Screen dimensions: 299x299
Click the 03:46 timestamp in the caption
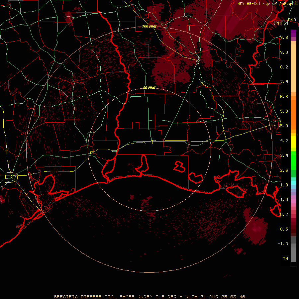point(238,297)
